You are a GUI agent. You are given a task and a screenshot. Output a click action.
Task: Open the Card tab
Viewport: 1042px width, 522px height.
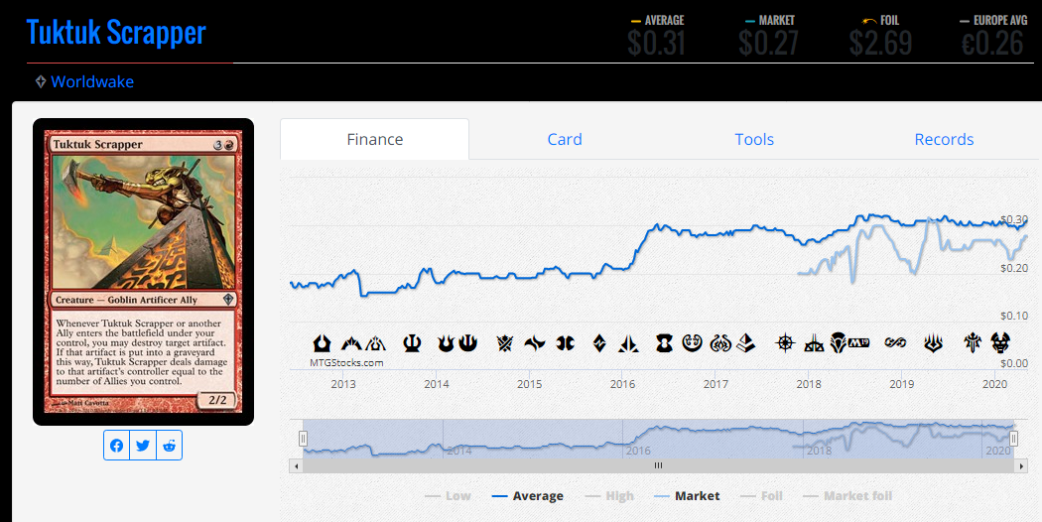click(565, 139)
